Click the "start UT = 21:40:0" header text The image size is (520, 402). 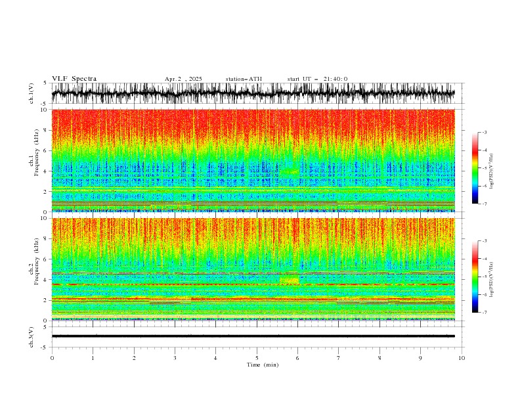[x=317, y=79]
